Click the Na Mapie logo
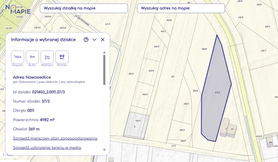This screenshot has height=162, width=278. point(18,9)
